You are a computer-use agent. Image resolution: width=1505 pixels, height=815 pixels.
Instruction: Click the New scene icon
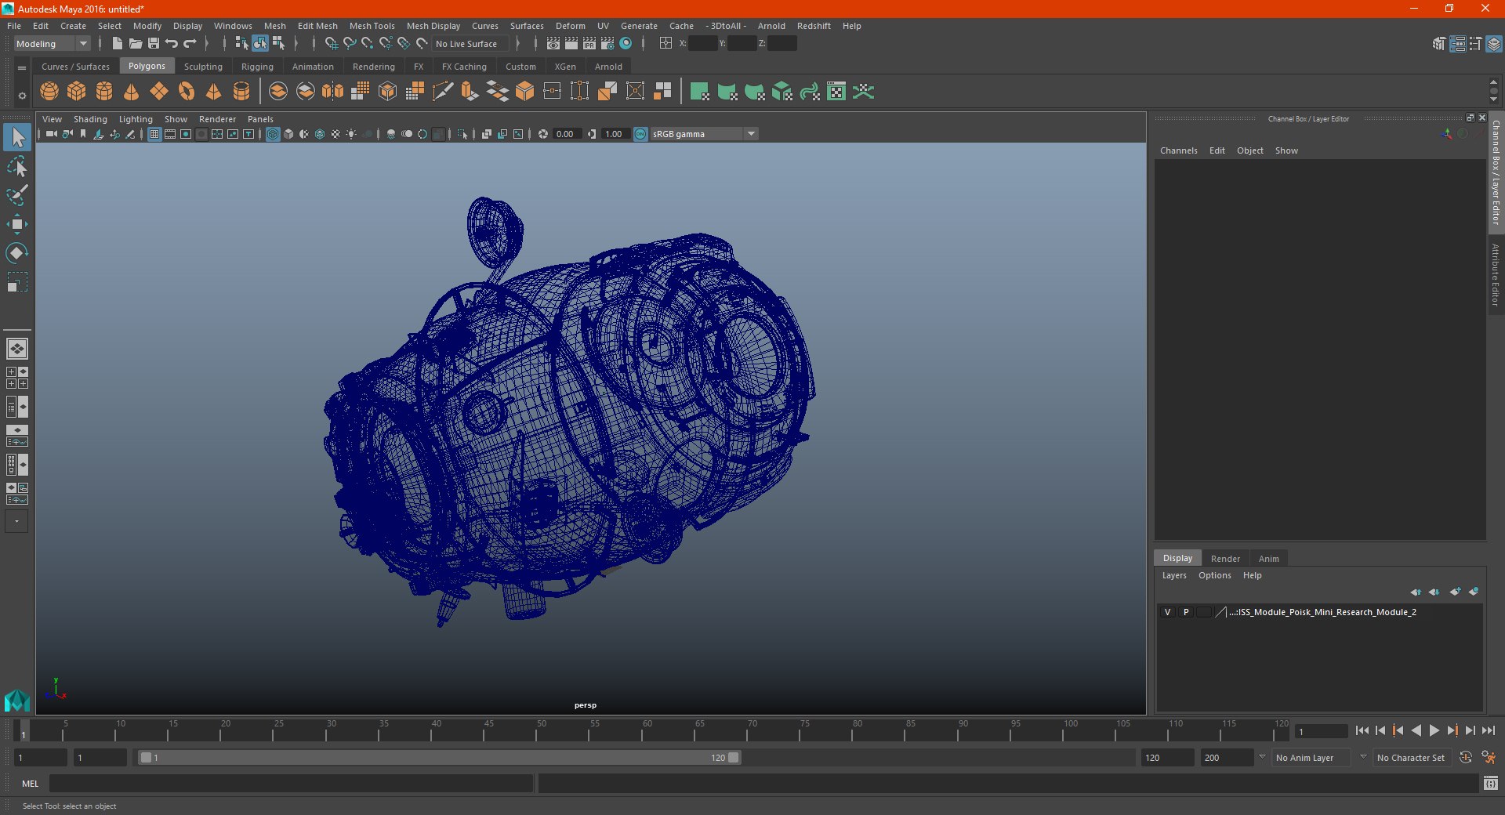117,44
